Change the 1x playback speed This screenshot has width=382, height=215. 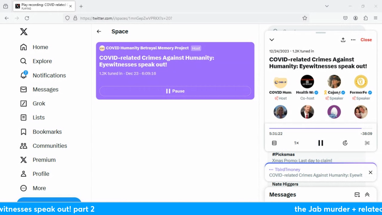(x=296, y=143)
